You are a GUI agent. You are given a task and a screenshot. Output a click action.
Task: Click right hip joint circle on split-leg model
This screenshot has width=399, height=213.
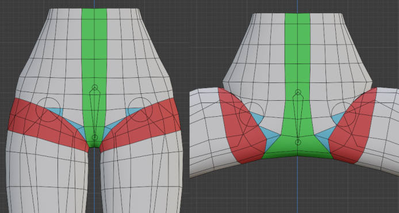(344, 115)
